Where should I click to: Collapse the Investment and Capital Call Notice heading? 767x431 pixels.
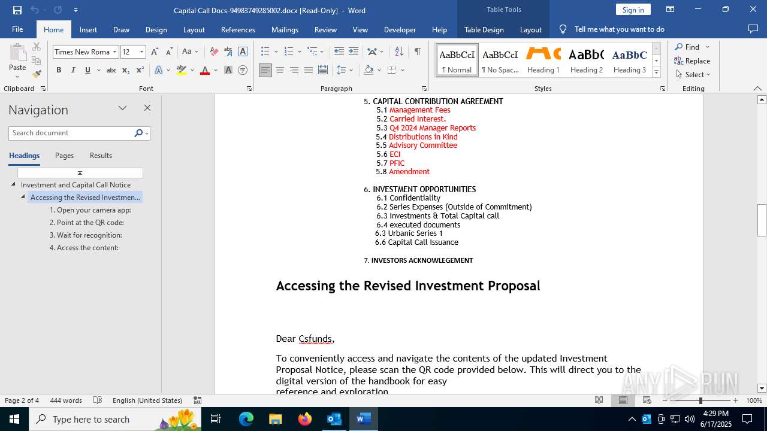[14, 185]
